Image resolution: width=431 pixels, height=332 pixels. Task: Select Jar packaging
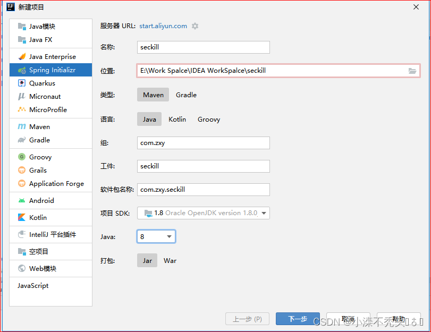(147, 260)
